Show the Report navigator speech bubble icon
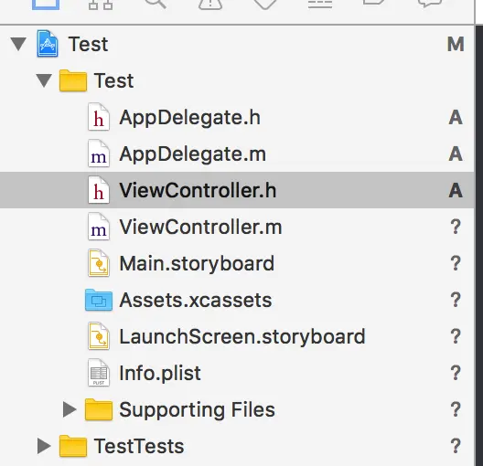483x466 pixels. click(430, 4)
